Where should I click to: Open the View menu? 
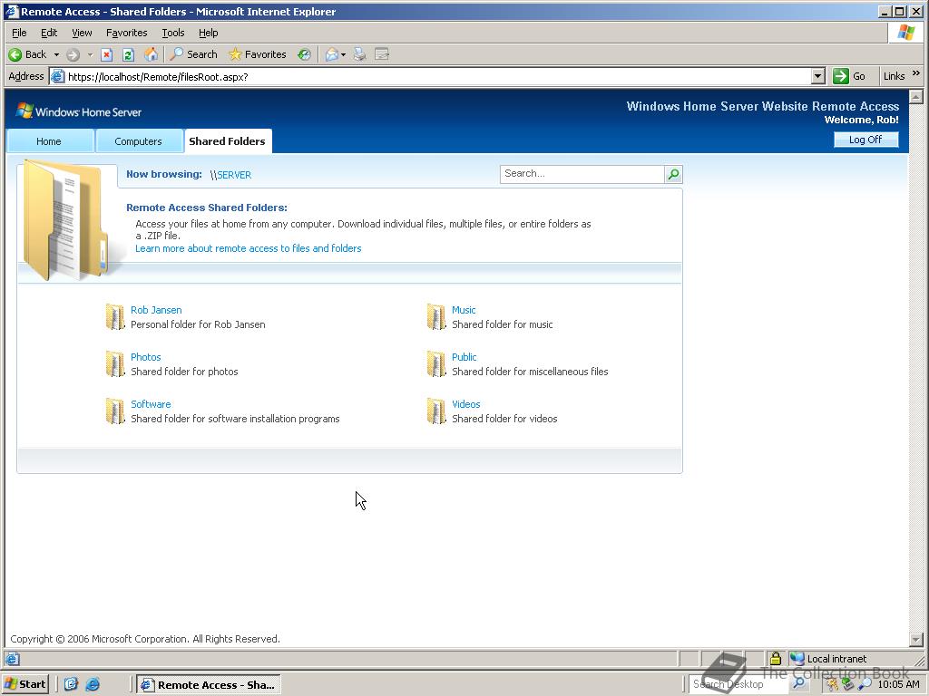82,34
